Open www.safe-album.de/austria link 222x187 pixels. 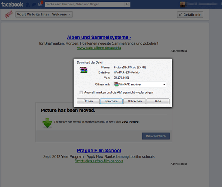click(99, 48)
